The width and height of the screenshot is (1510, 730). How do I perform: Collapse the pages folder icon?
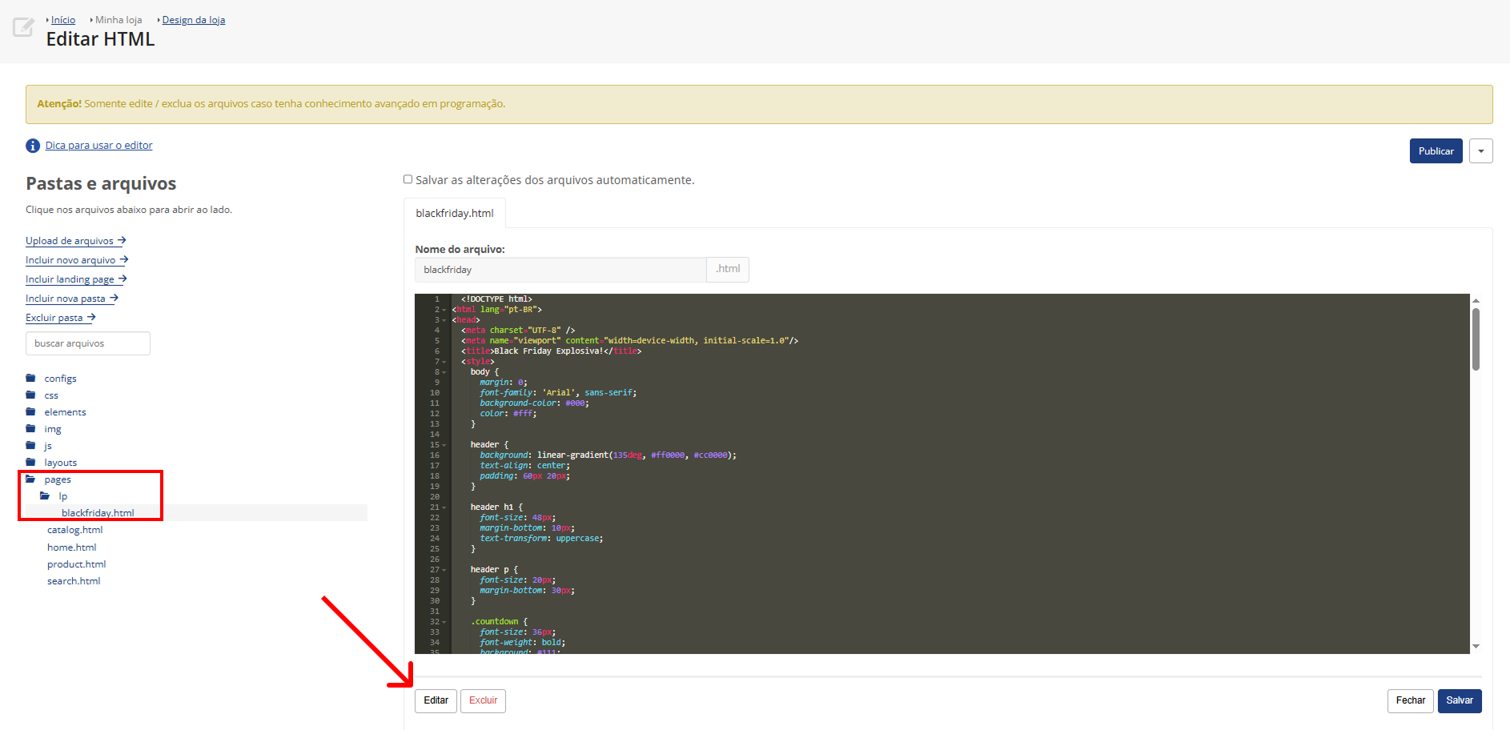click(30, 479)
